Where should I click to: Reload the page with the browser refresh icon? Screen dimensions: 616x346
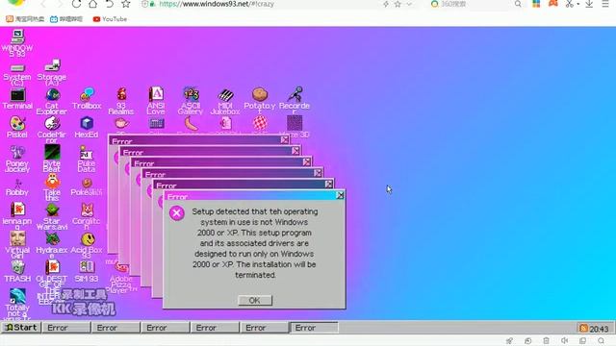click(76, 4)
